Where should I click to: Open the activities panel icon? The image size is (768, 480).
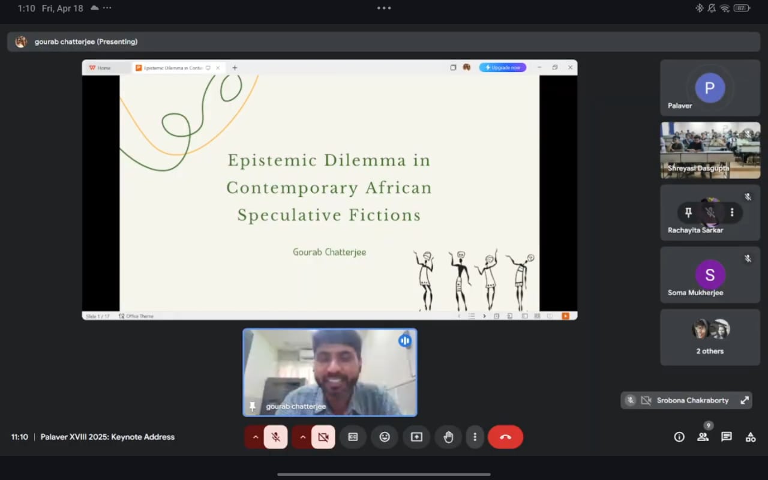(x=750, y=437)
